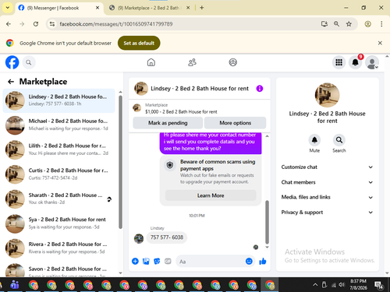The width and height of the screenshot is (390, 292).
Task: Dismiss the default browser notification bar
Action: pyautogui.click(x=380, y=43)
